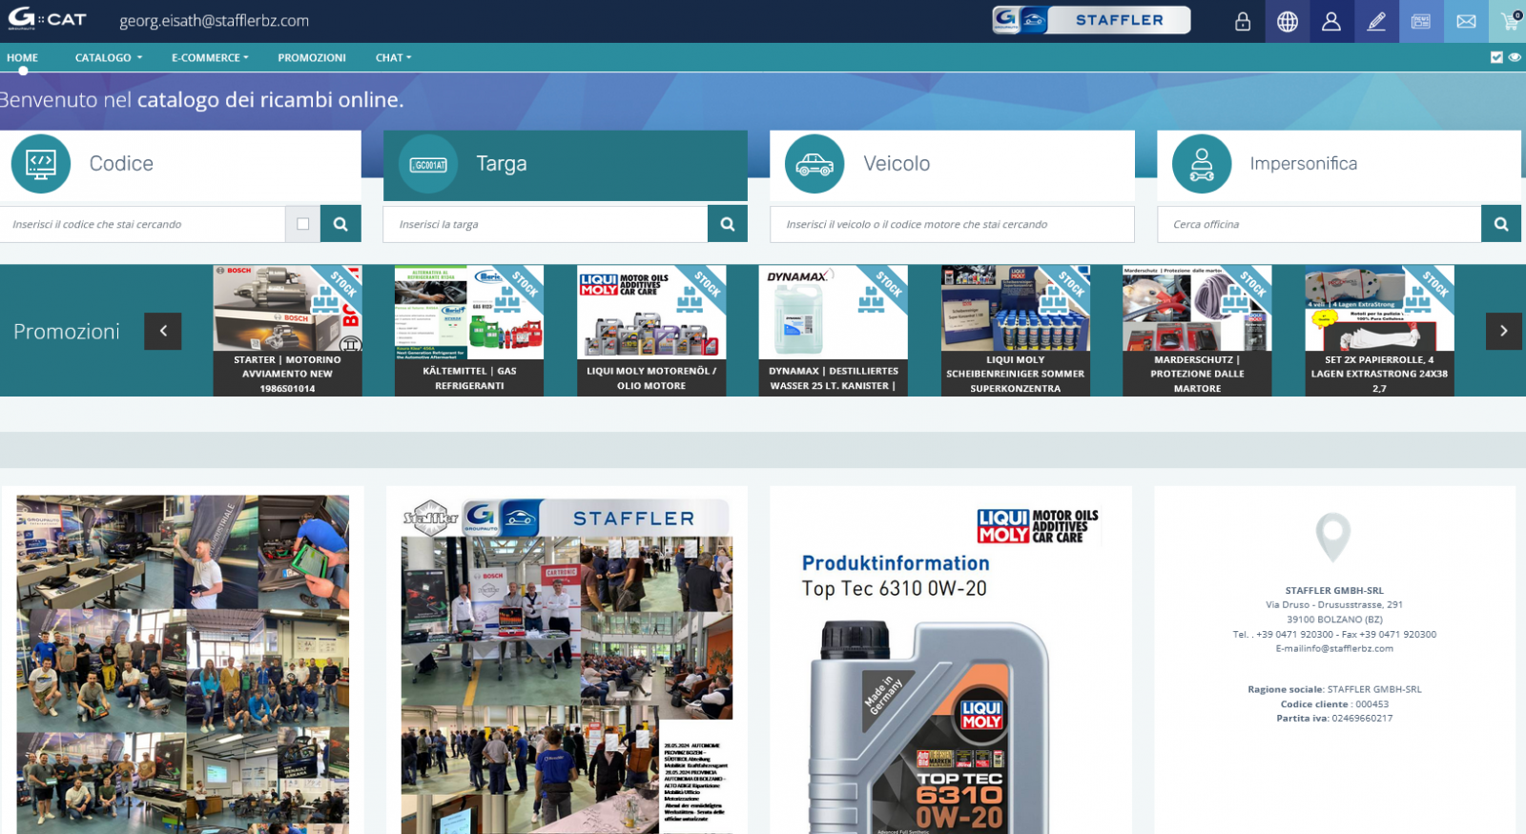The image size is (1526, 834).
Task: Tick the checkbox next to codice field
Action: [303, 224]
